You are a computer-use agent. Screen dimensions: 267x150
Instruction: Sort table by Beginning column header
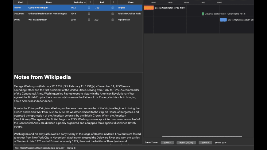coord(78,2)
